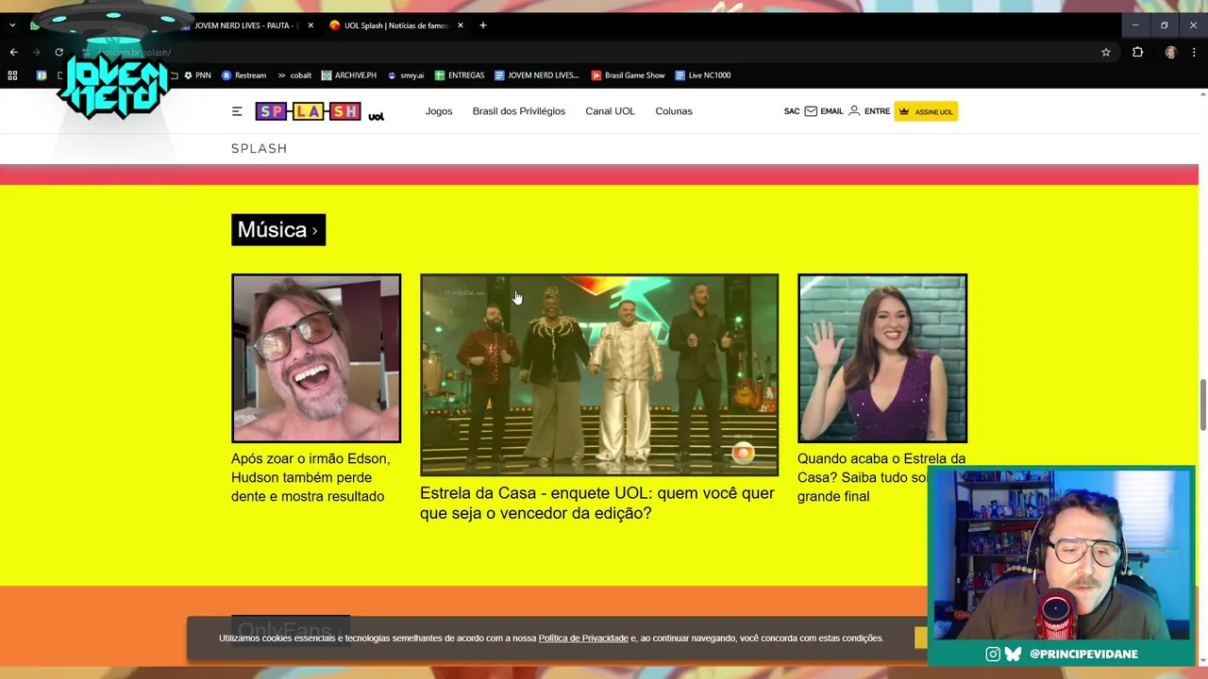Open the Colunas section
Image resolution: width=1208 pixels, height=679 pixels.
click(674, 111)
